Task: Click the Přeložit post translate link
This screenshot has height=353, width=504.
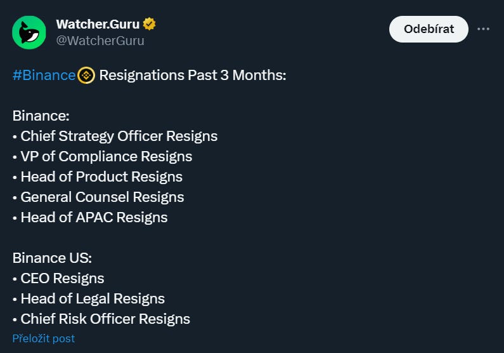Action: point(43,338)
